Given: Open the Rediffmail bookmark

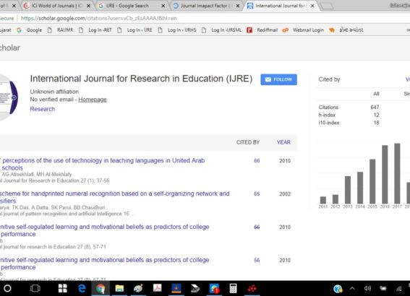Looking at the screenshot, I should coord(262,30).
